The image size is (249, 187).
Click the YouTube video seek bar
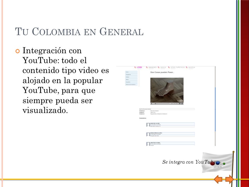(162, 104)
